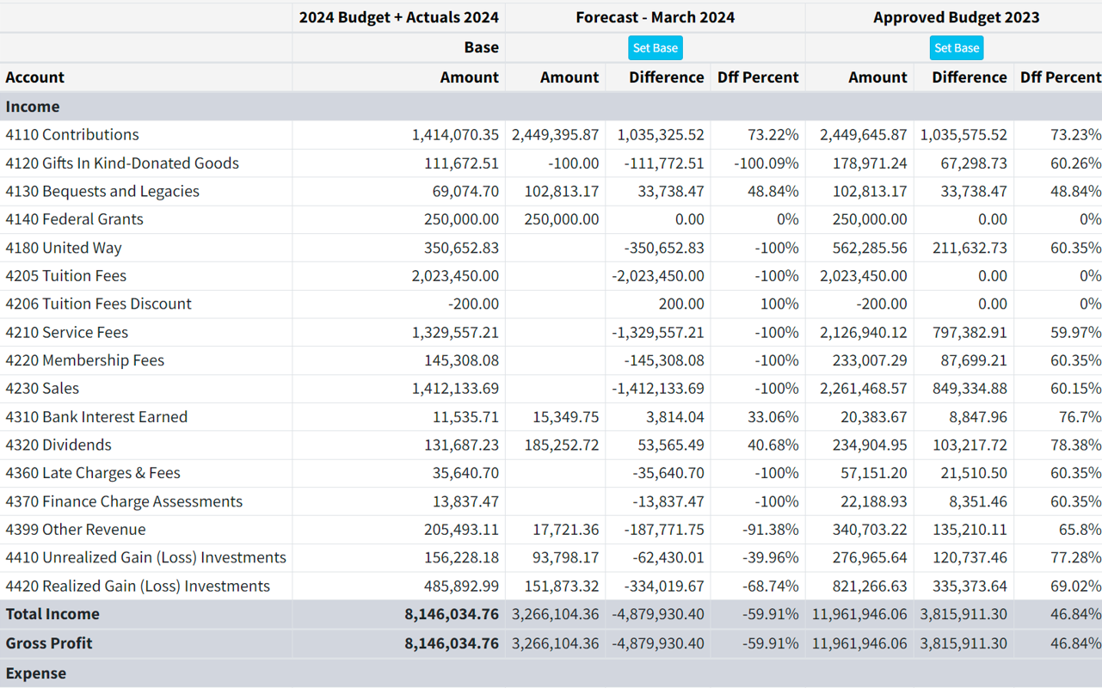
Task: Click the forecast amount 2,449,395.87
Action: coord(555,135)
